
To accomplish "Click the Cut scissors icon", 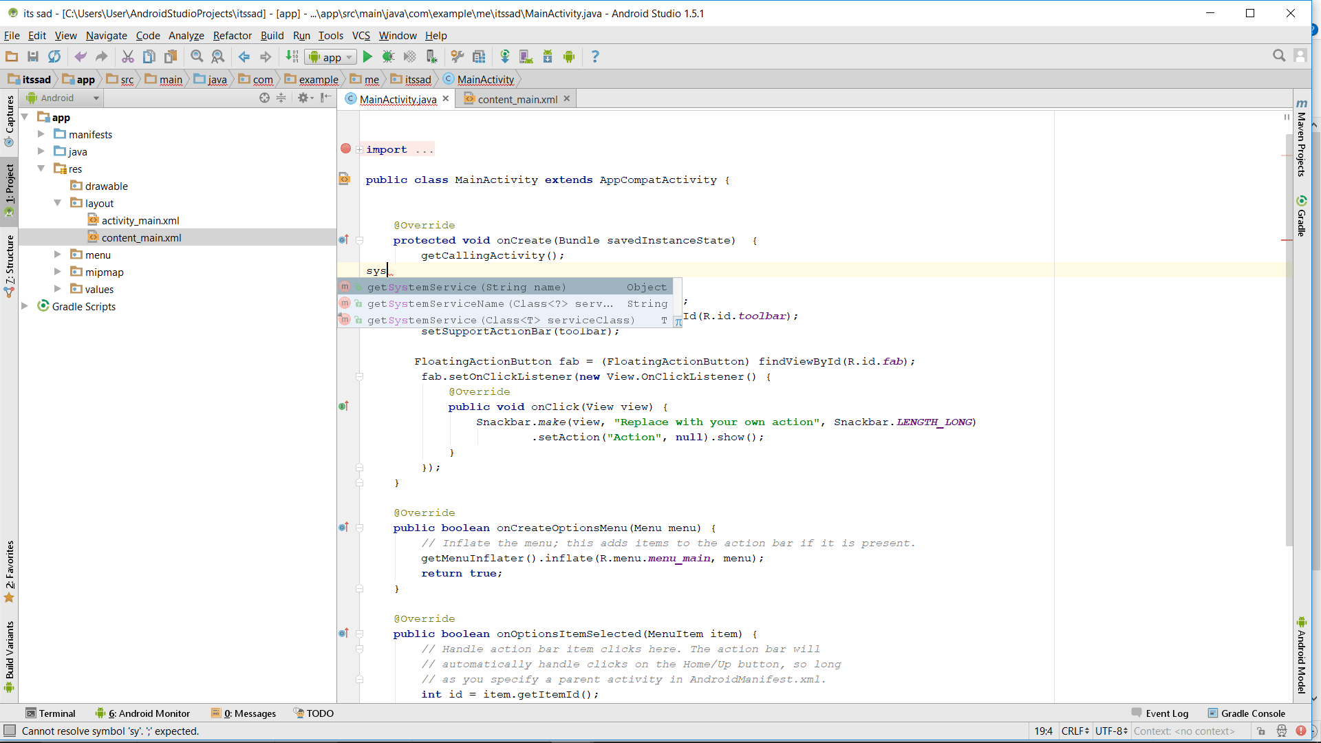I will pos(128,57).
